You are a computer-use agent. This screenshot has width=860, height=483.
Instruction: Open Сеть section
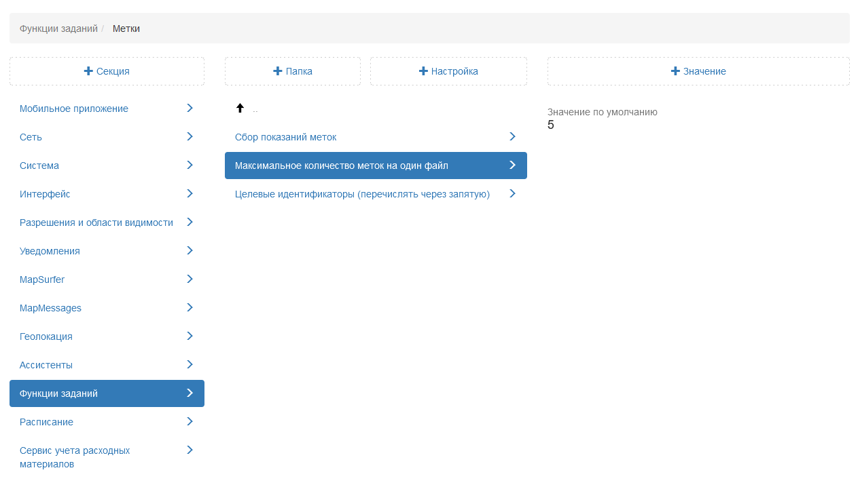[x=107, y=137]
